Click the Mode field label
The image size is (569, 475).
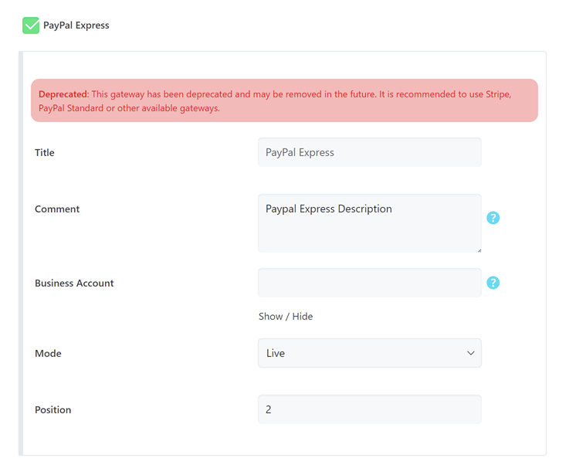click(x=48, y=354)
